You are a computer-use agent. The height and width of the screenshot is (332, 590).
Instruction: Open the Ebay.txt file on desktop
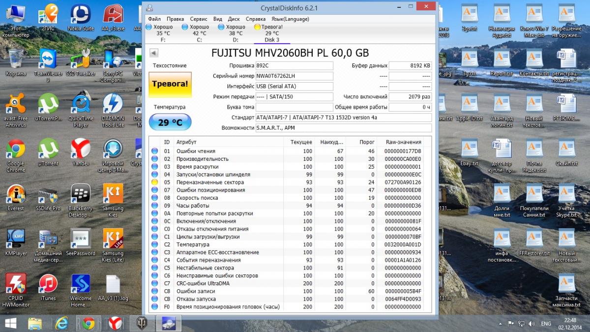pos(470,152)
